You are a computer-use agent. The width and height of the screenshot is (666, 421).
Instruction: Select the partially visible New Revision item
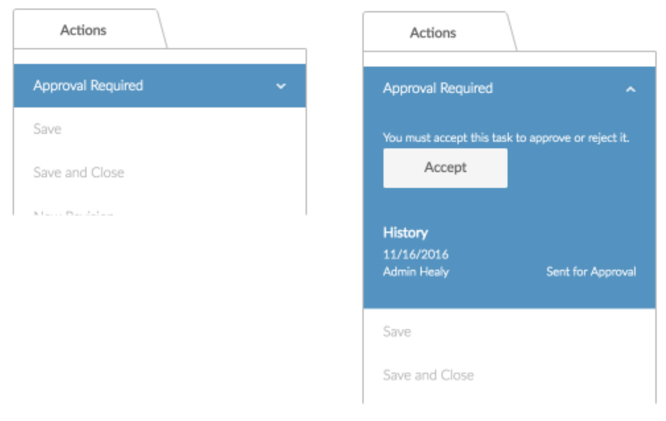point(73,213)
